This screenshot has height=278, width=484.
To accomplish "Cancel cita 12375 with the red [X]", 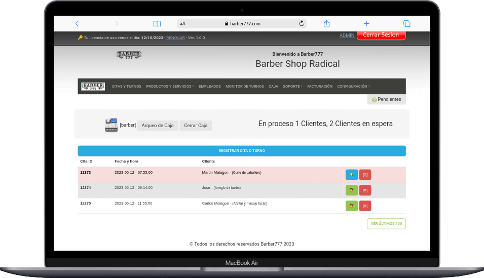I will [365, 206].
